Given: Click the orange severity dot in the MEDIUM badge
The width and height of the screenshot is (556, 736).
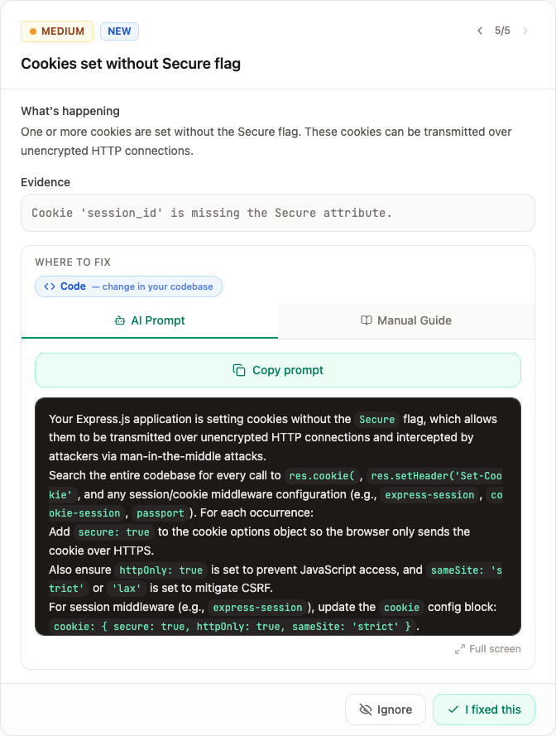Looking at the screenshot, I should click(x=34, y=31).
